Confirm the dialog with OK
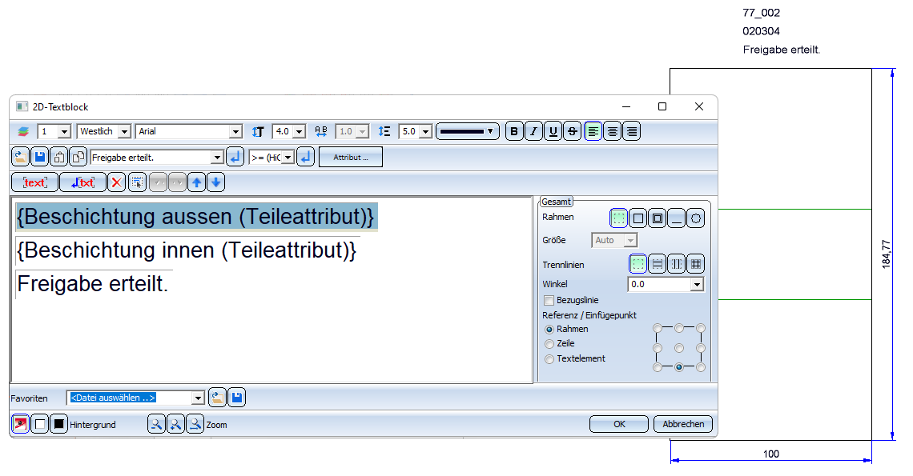Screen dimensions: 913x476 619,424
